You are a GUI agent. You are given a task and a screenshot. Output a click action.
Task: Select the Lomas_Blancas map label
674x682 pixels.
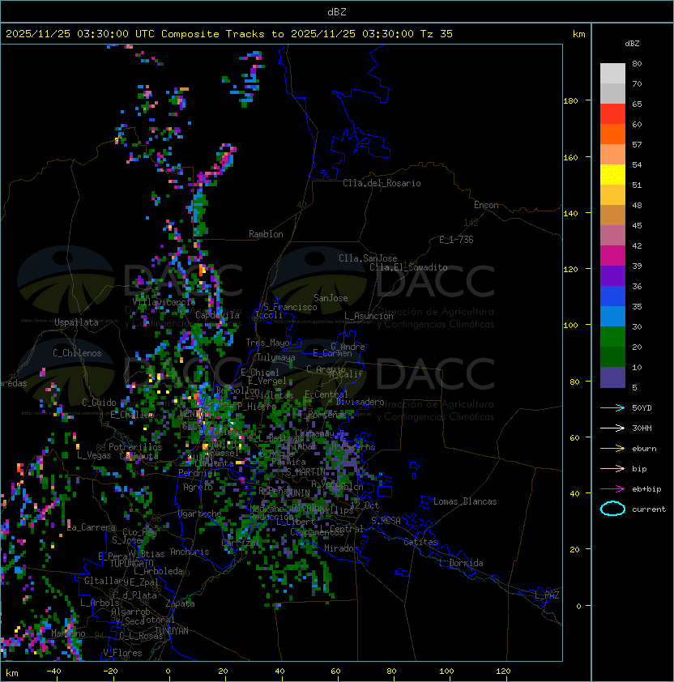click(465, 501)
